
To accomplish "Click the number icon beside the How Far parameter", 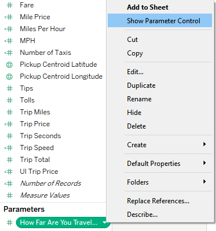I will [10, 223].
